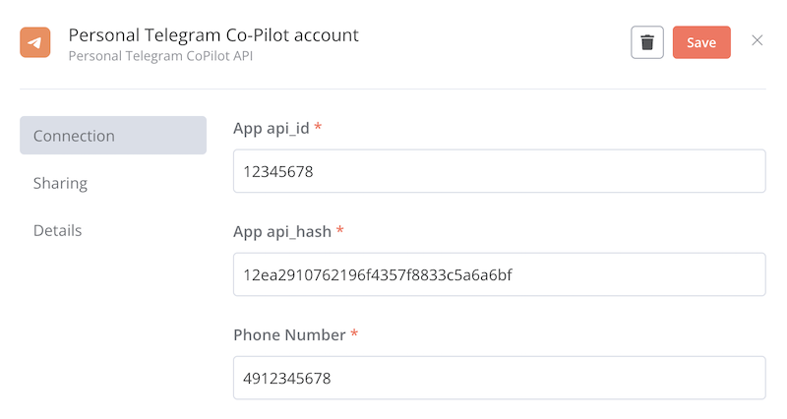Image resolution: width=787 pixels, height=419 pixels.
Task: Open the Details tab
Action: click(x=58, y=230)
